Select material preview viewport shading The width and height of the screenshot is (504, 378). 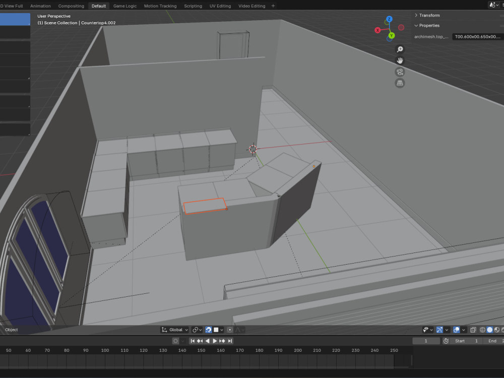pyautogui.click(x=497, y=330)
